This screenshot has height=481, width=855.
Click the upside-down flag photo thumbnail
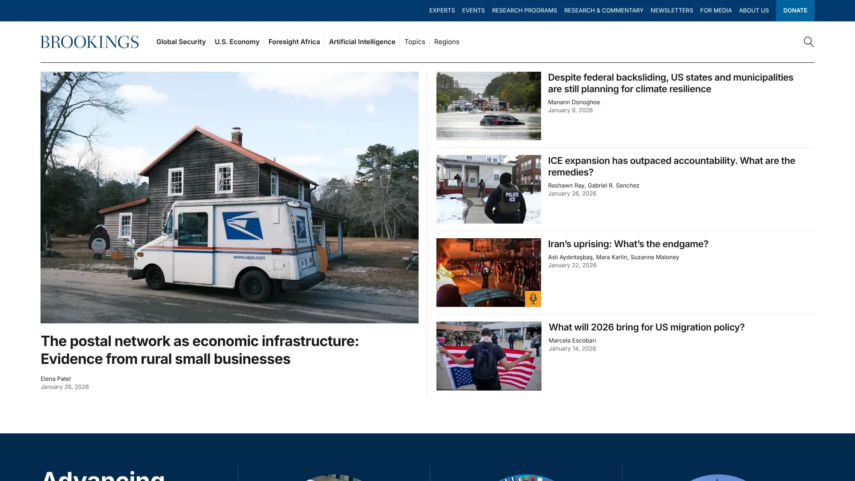(488, 356)
